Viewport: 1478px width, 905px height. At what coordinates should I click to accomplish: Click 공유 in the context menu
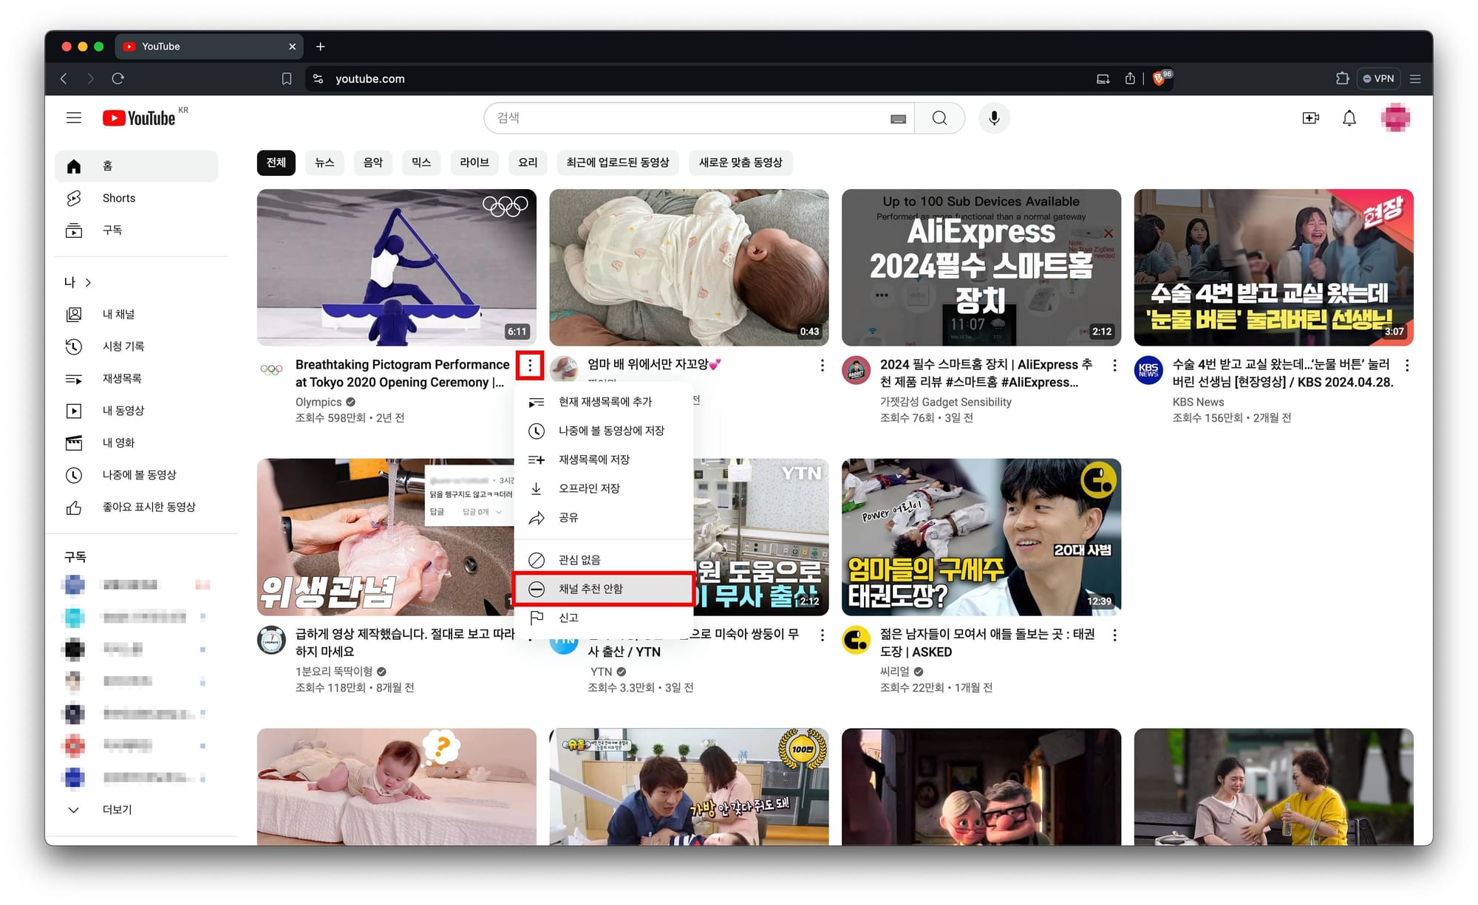coord(604,517)
